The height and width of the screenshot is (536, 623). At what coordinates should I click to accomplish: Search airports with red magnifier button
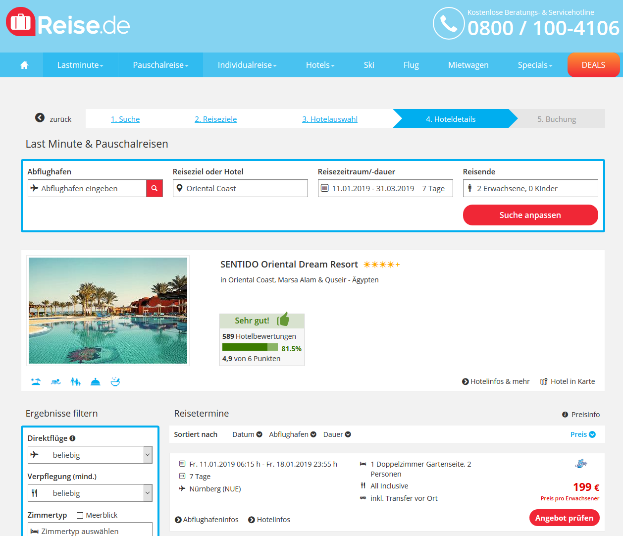point(155,188)
